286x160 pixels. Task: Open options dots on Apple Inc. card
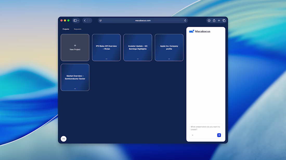(x=169, y=59)
